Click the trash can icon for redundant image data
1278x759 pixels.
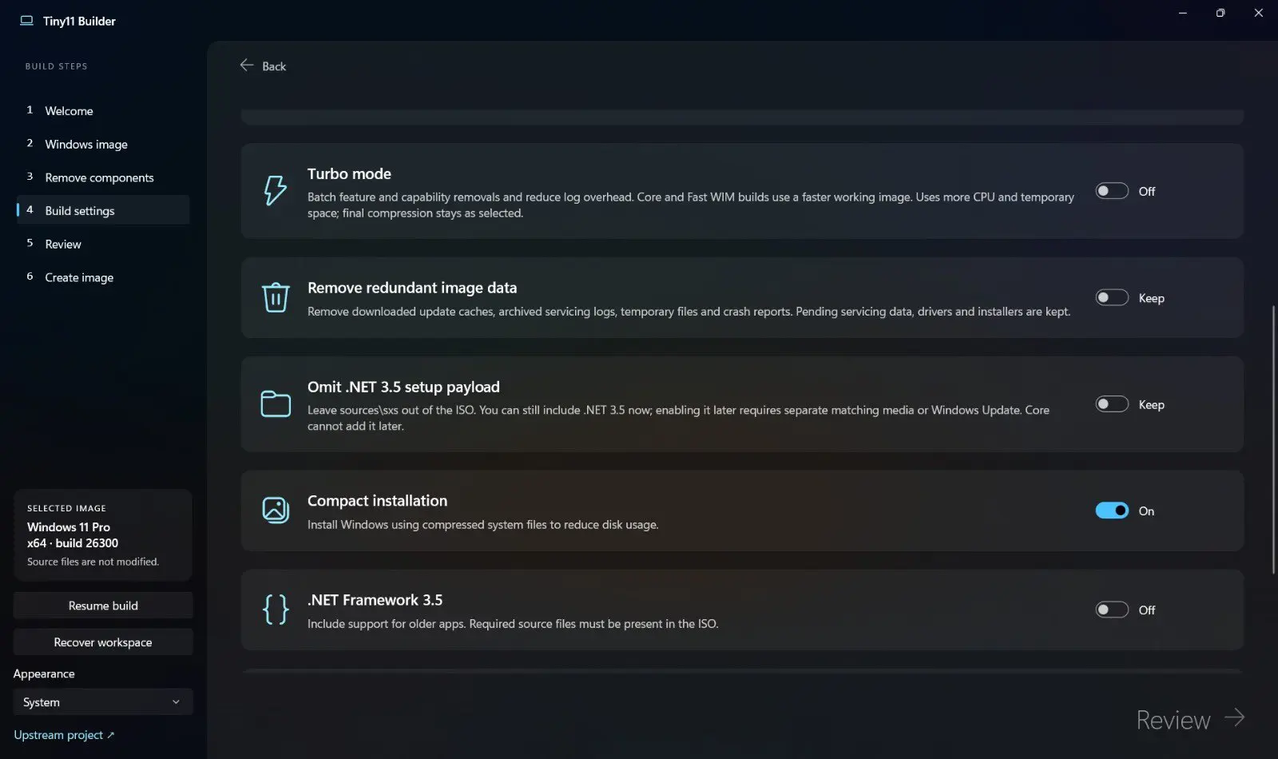coord(276,297)
